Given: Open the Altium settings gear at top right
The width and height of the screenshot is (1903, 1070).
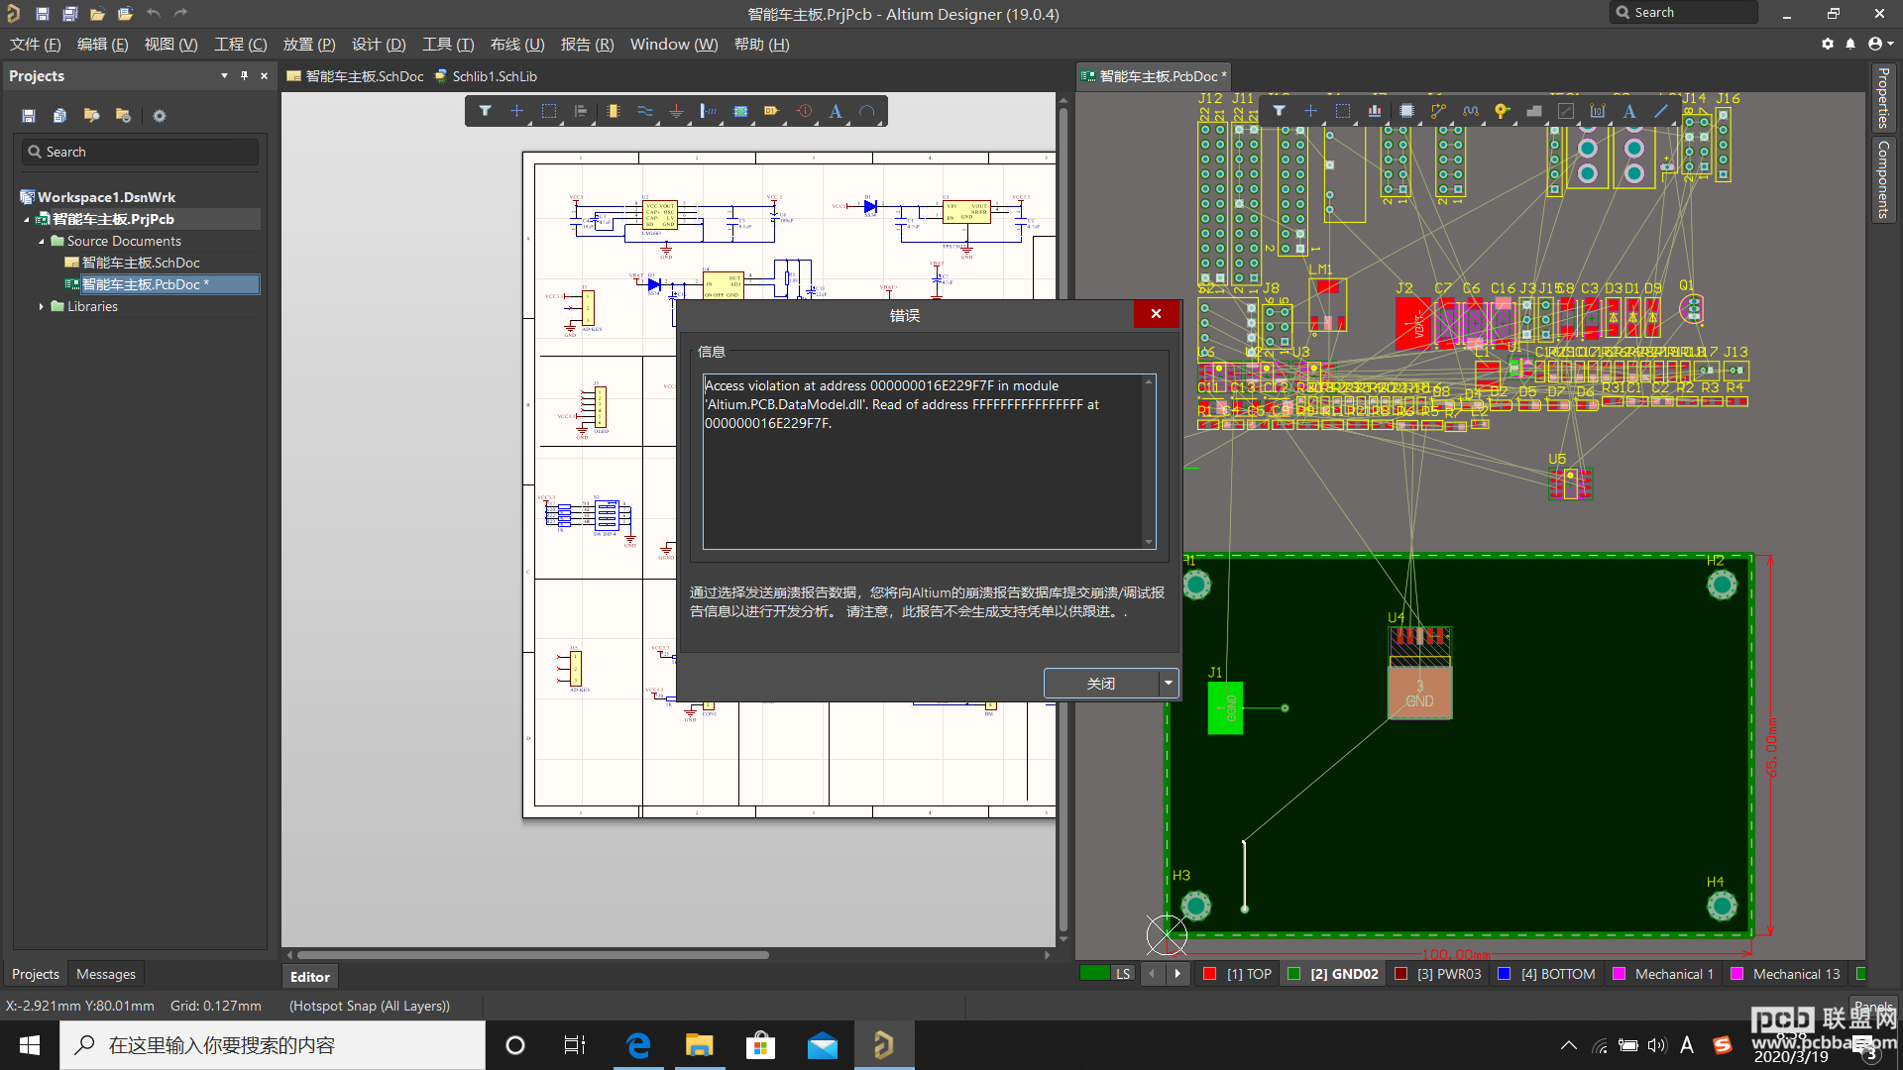Looking at the screenshot, I should [1828, 44].
